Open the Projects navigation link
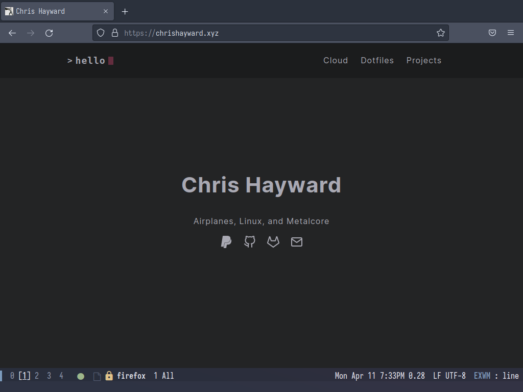 coord(424,60)
